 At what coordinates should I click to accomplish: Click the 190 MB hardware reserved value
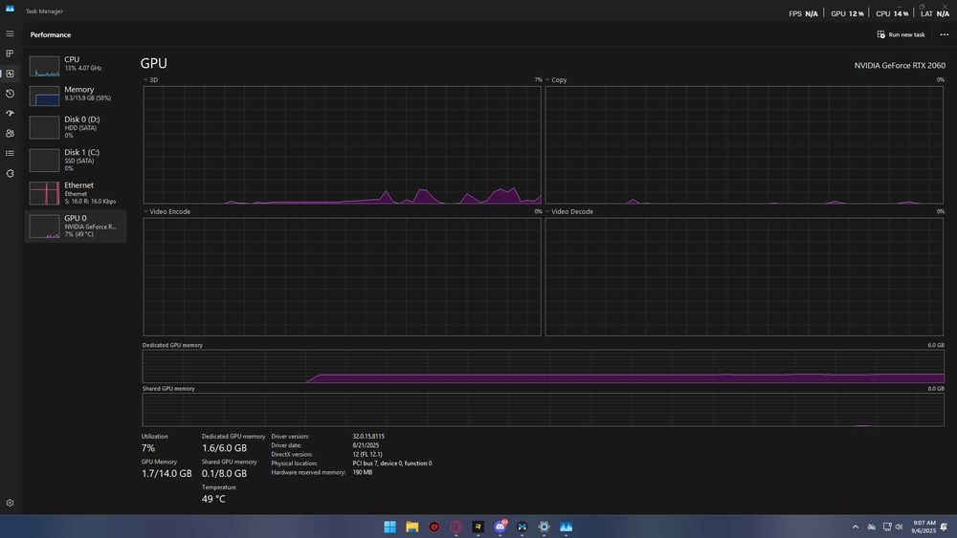click(362, 472)
